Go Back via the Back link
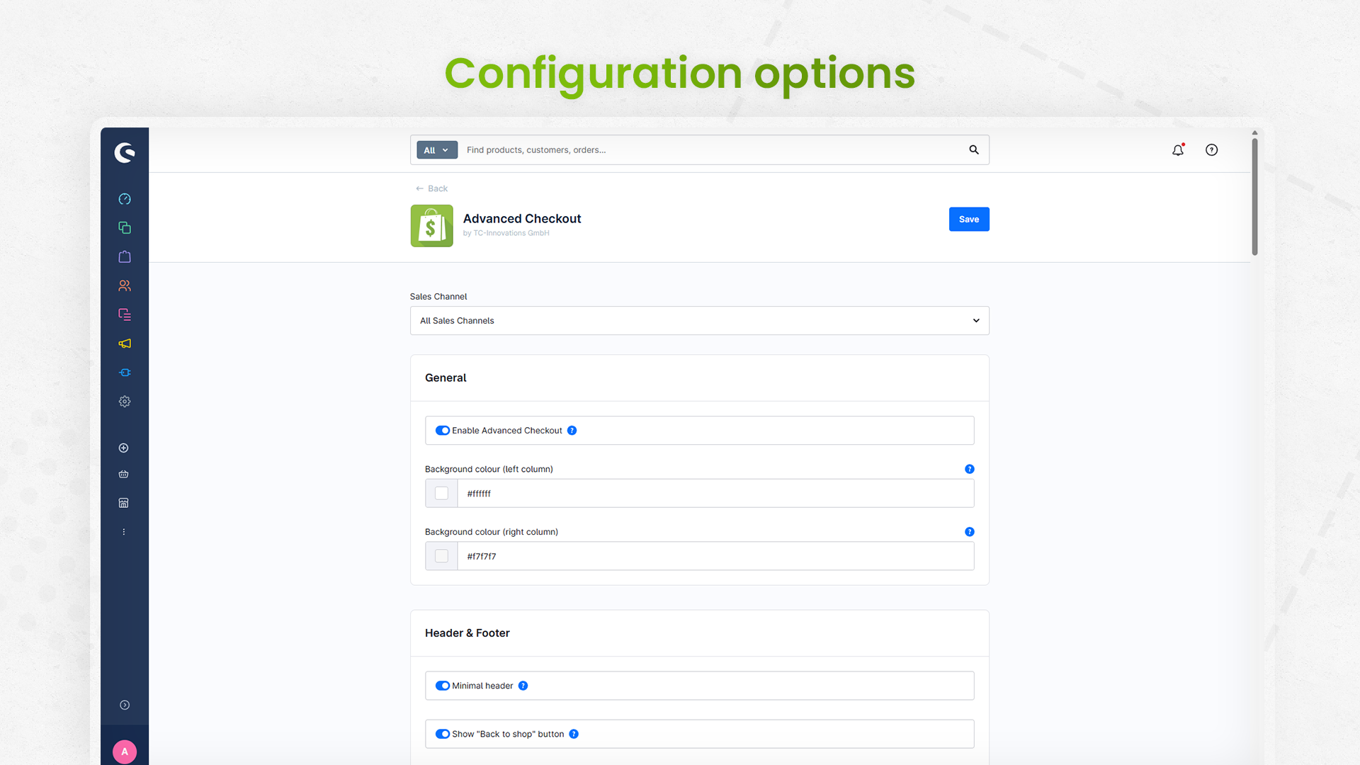Image resolution: width=1360 pixels, height=765 pixels. (x=431, y=188)
